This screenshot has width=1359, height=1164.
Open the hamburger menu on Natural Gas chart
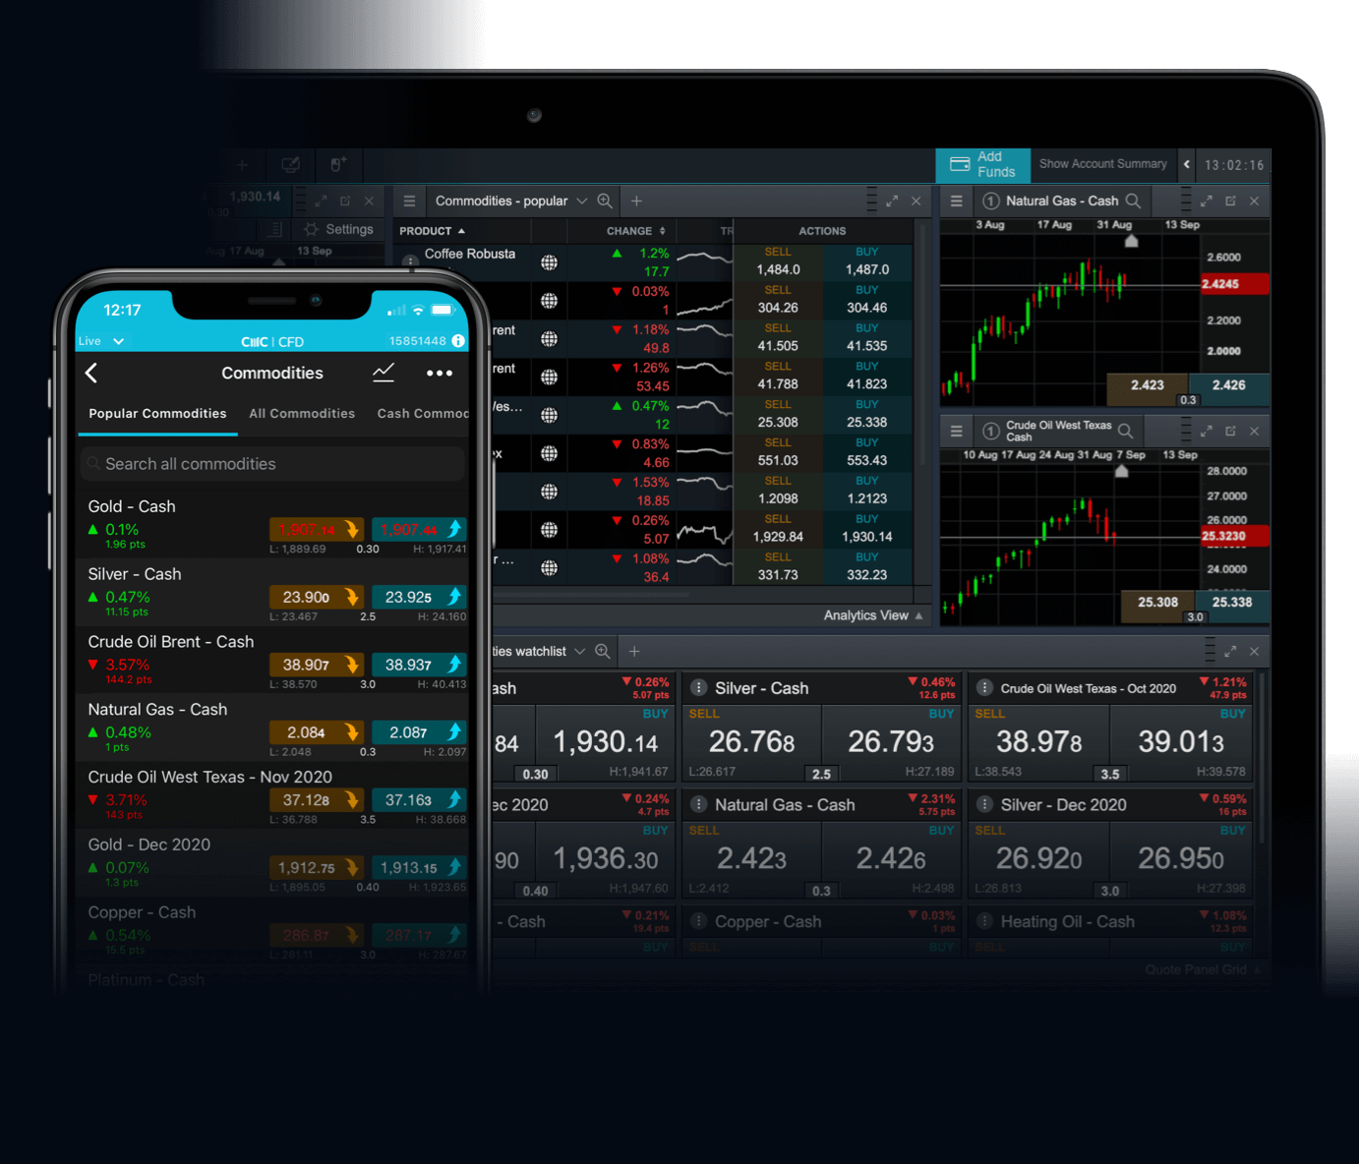[955, 201]
